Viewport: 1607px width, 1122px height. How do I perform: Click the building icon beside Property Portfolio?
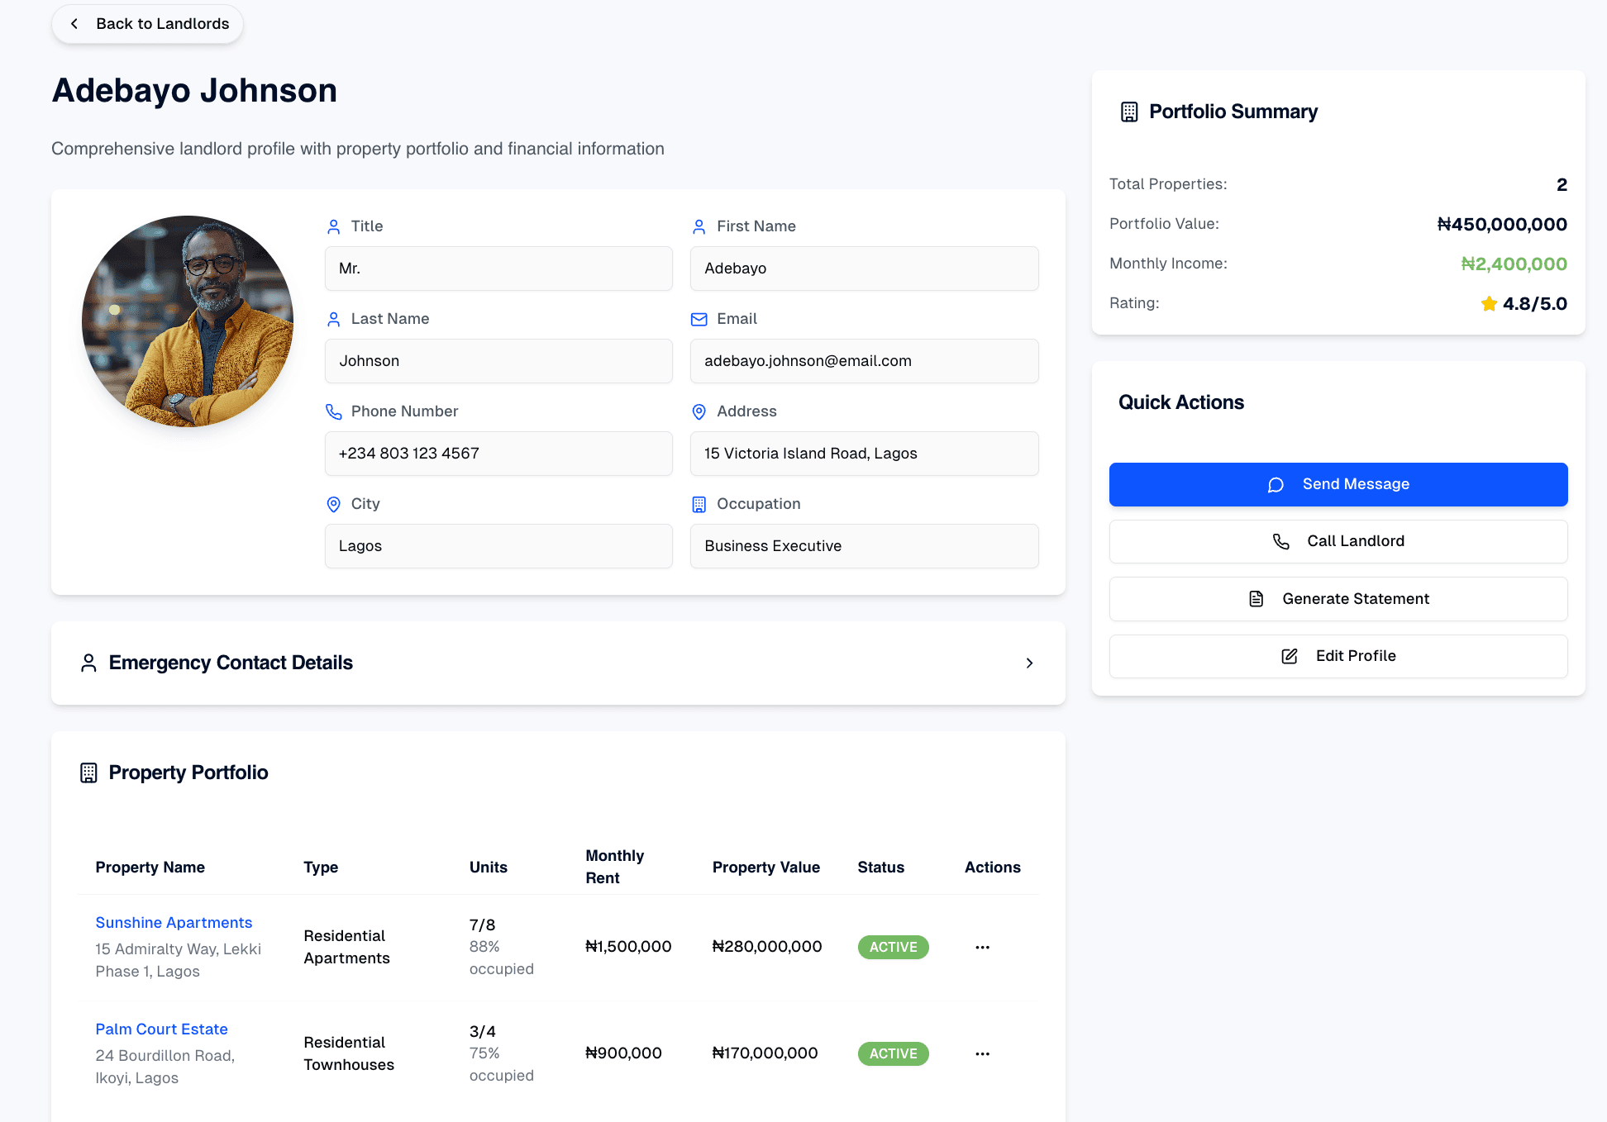88,773
